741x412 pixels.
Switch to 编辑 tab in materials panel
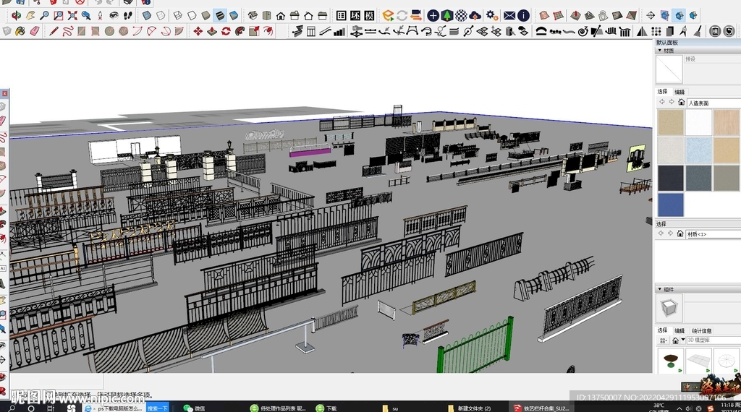pyautogui.click(x=679, y=92)
